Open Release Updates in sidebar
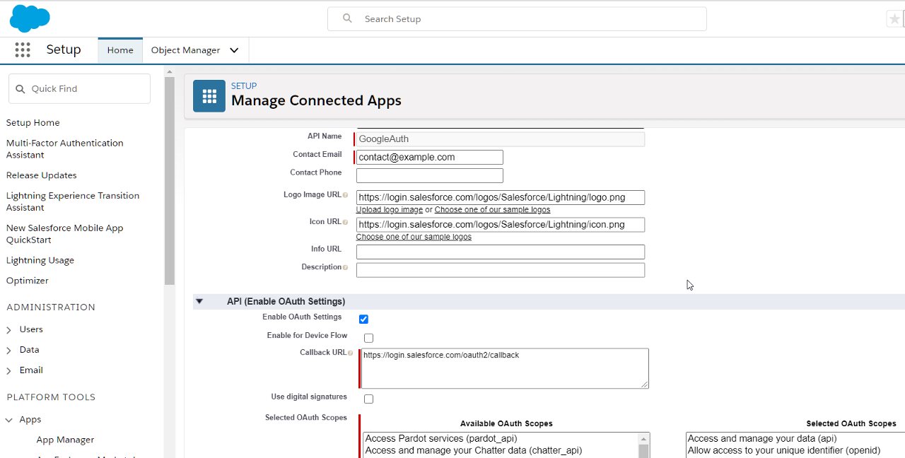Viewport: 905px width, 458px height. [x=41, y=175]
